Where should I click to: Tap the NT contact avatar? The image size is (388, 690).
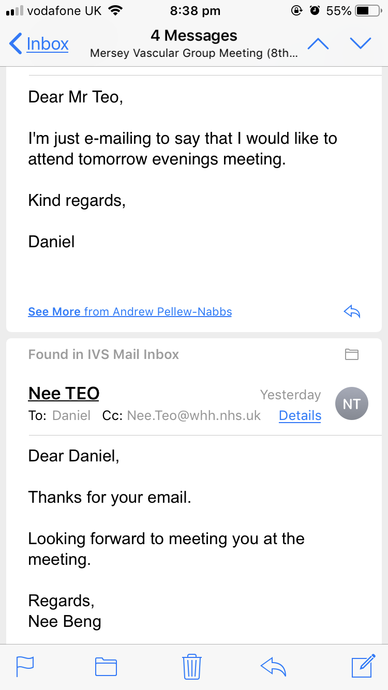[x=352, y=404]
